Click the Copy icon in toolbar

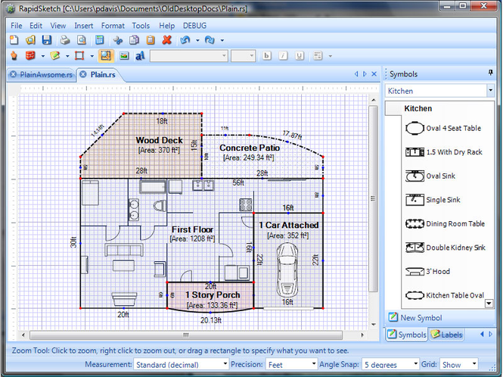pos(134,40)
